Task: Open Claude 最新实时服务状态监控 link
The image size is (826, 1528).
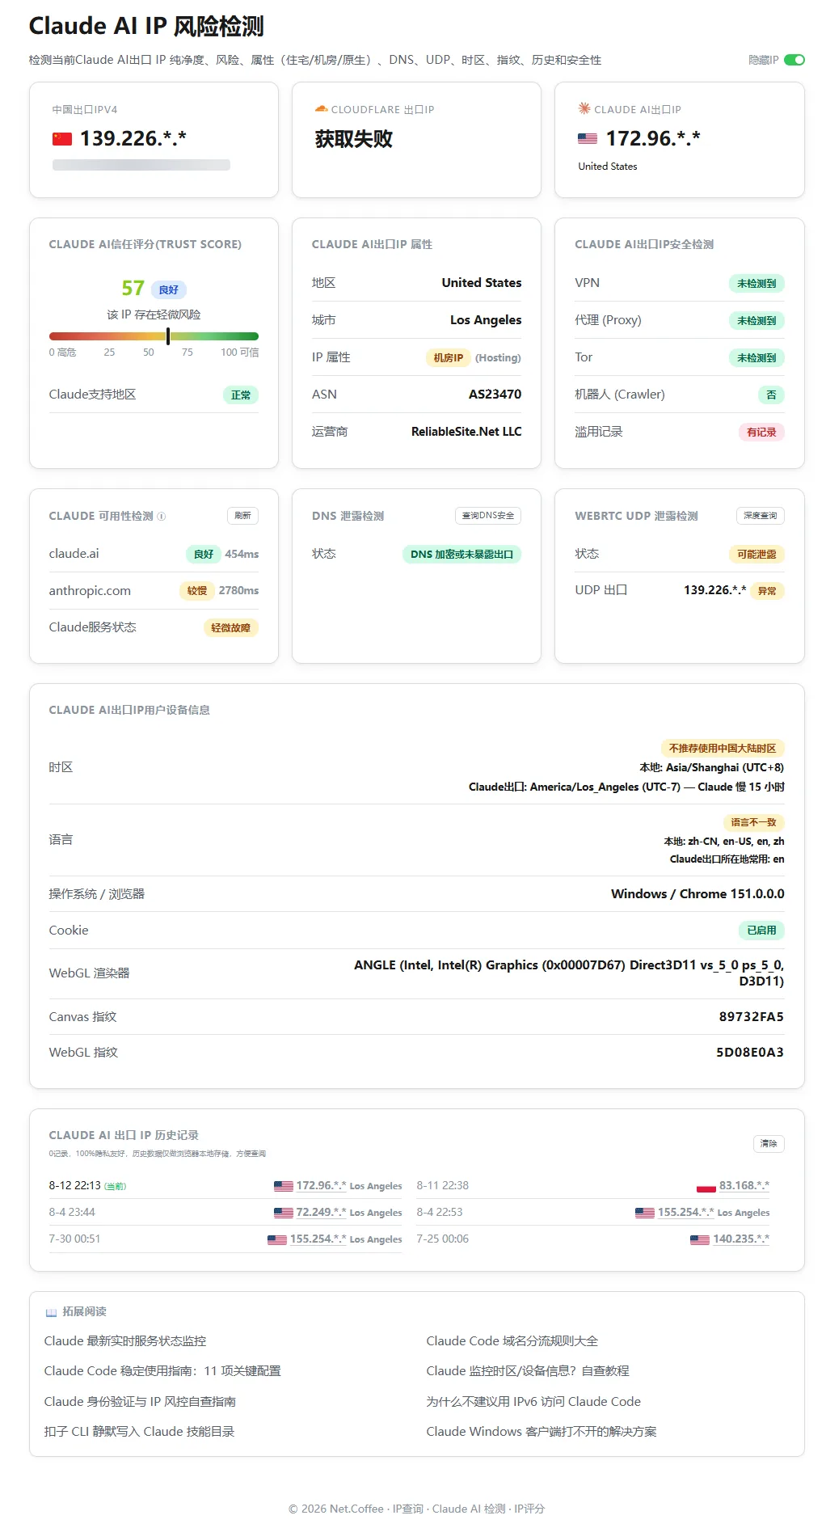Action: 125,1341
